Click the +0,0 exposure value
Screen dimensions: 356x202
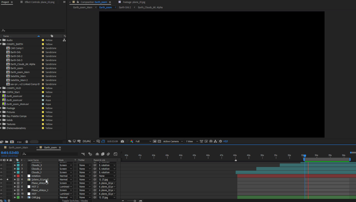pos(225,141)
